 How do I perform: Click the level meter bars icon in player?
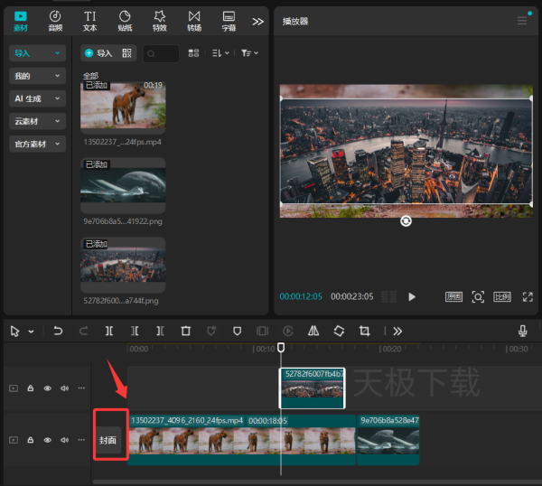(x=388, y=296)
